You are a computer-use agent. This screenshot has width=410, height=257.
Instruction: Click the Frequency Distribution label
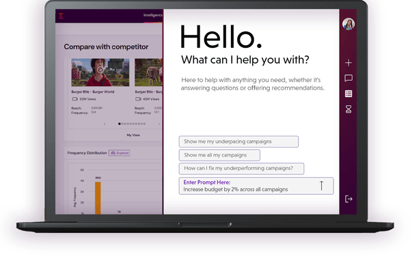click(87, 153)
